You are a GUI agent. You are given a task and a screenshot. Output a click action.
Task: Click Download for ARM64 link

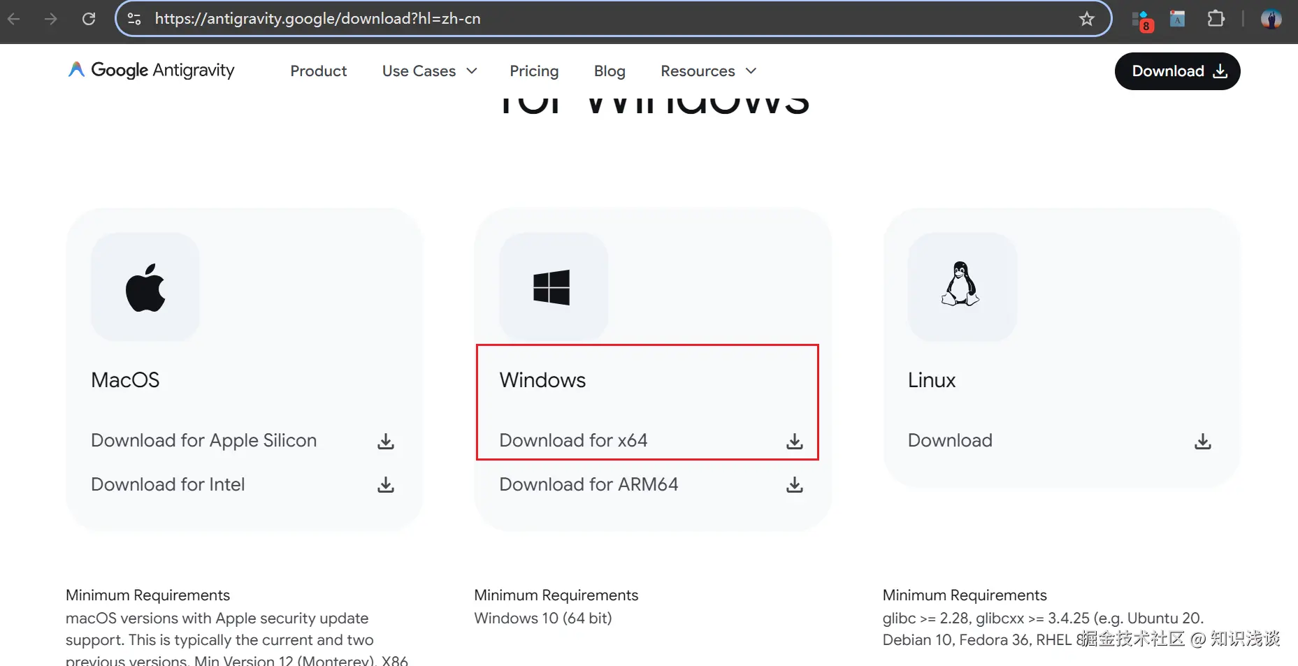[589, 484]
